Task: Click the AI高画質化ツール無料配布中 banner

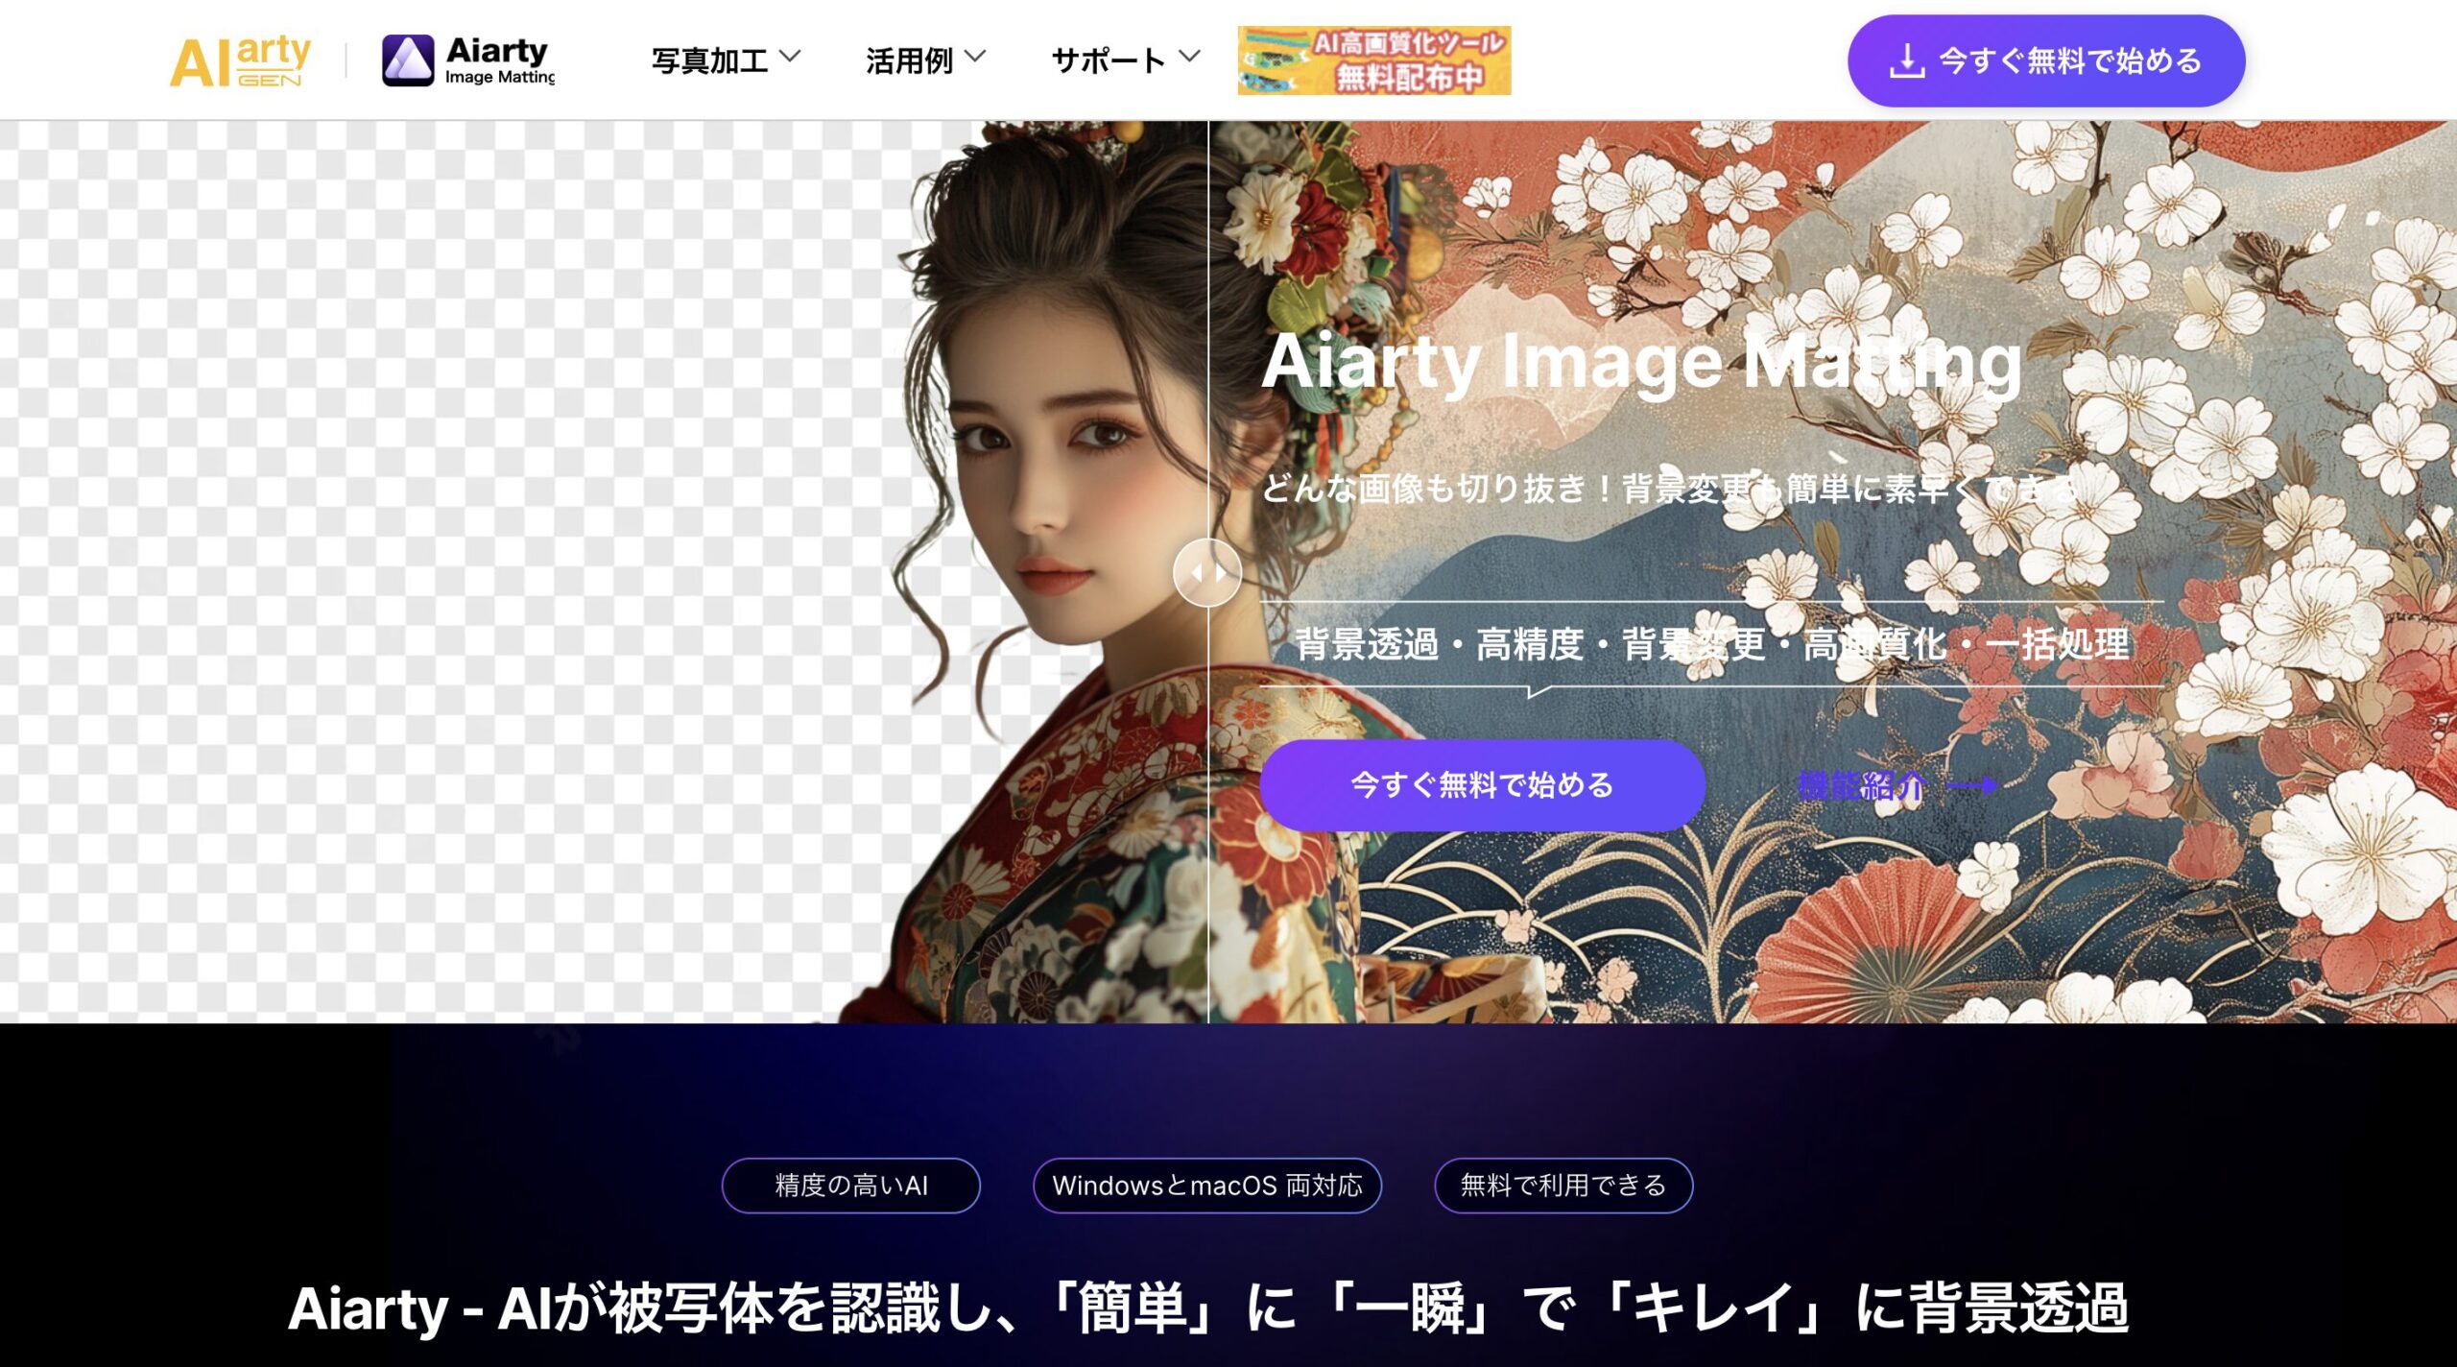Action: coord(1374,60)
